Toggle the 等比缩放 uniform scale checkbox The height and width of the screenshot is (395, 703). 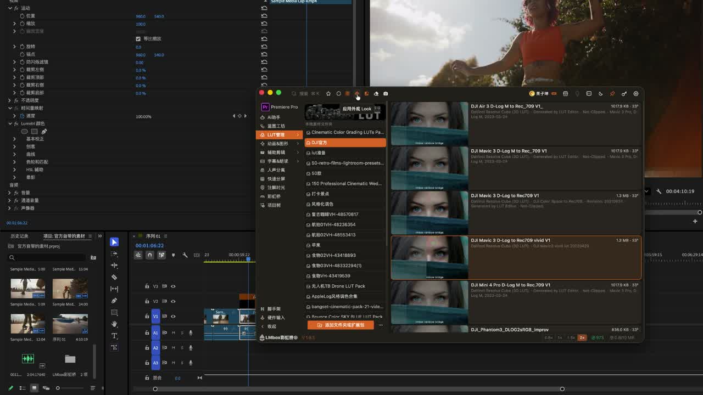(x=138, y=39)
